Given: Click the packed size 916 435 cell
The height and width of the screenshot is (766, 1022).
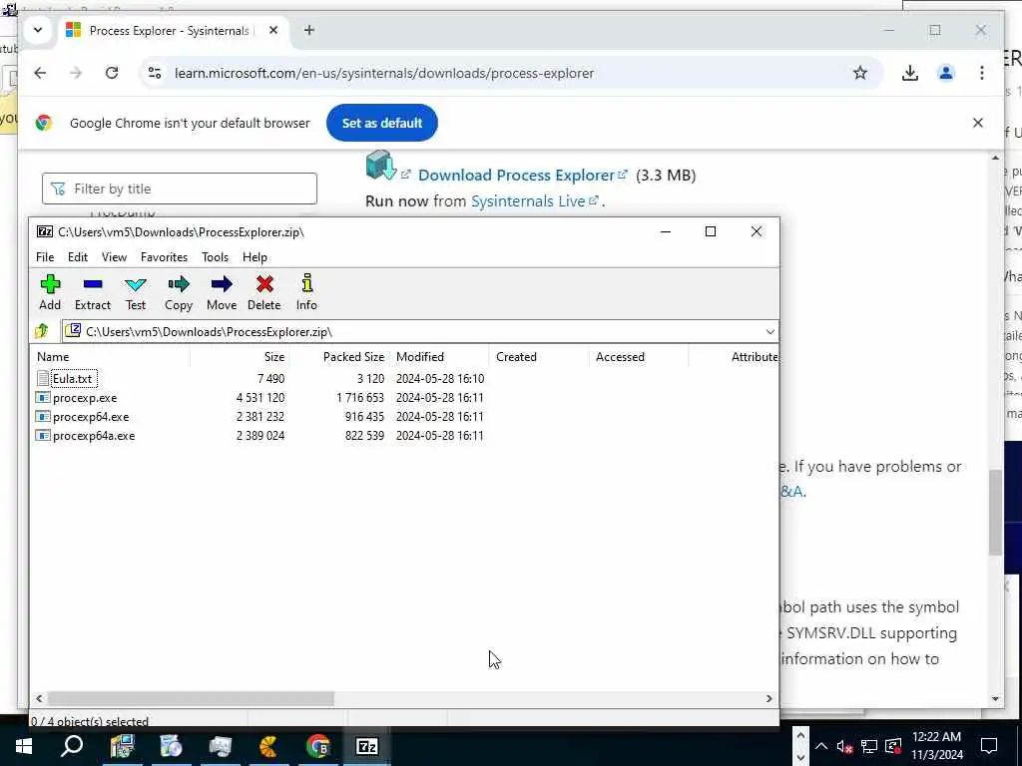Looking at the screenshot, I should pyautogui.click(x=364, y=416).
